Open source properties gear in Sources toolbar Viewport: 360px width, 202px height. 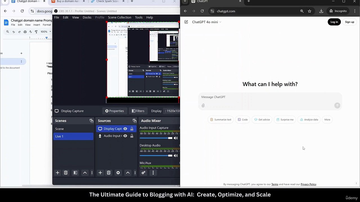point(118,173)
